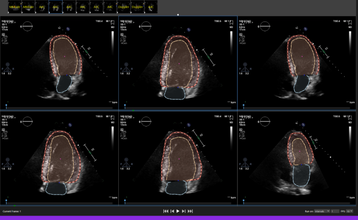
Task: Click the highlighted A4C thumbnail
Action: (x=55, y=7)
